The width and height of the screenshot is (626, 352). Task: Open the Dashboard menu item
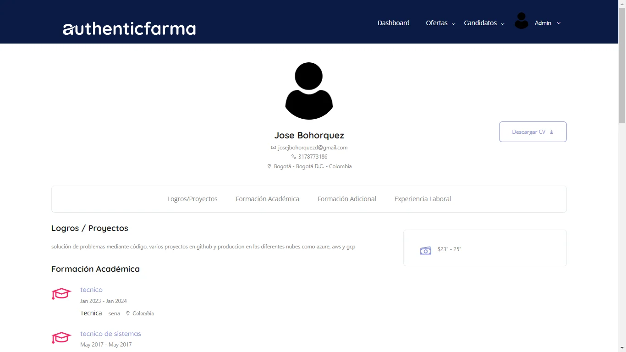coord(393,22)
